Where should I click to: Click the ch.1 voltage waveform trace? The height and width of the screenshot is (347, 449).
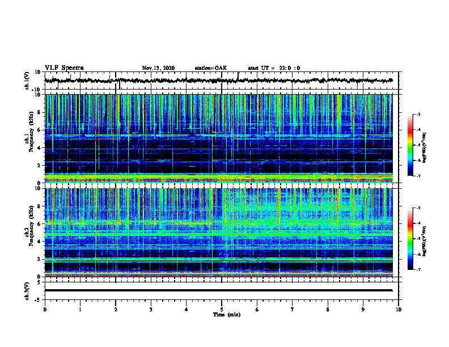tap(218, 81)
